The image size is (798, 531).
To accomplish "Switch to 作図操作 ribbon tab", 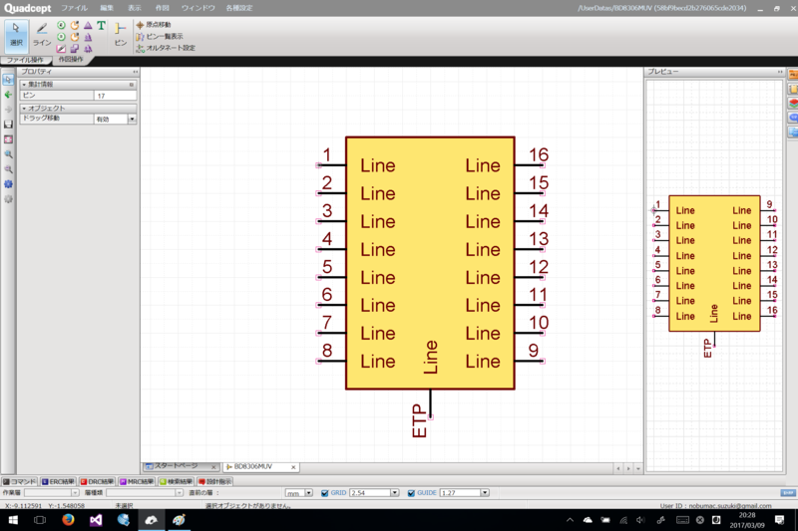I will (71, 60).
